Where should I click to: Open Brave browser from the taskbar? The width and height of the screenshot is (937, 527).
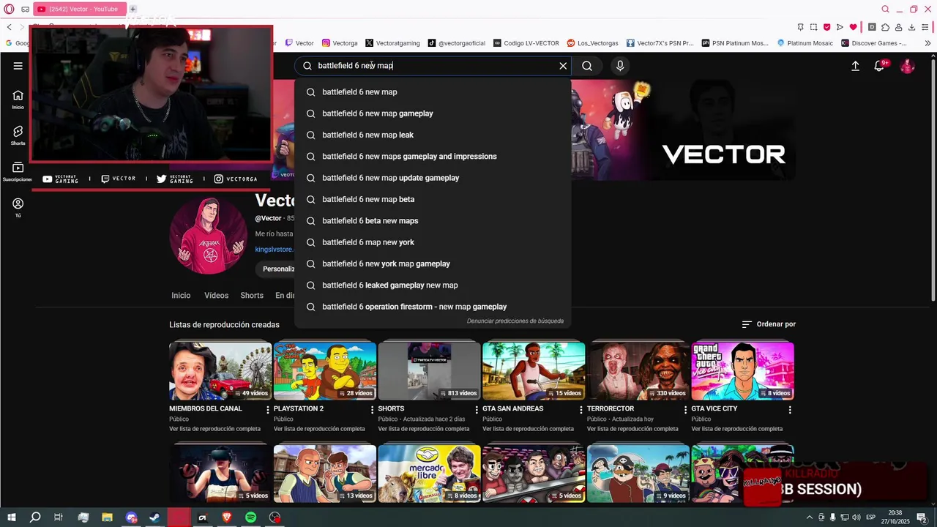(x=226, y=517)
